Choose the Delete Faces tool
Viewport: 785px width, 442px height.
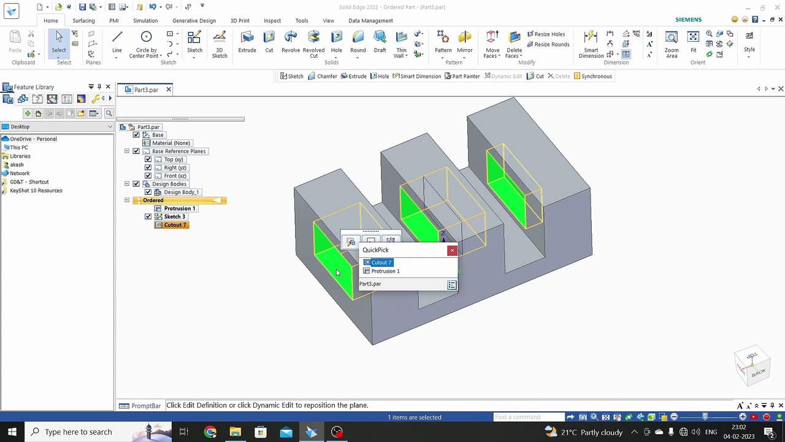pos(515,44)
